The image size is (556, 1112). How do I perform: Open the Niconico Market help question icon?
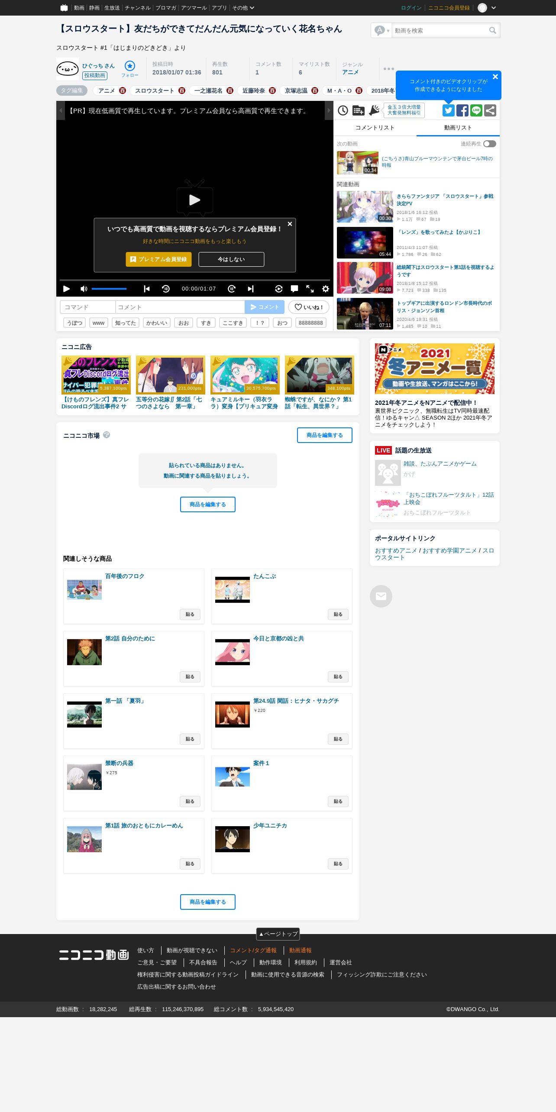[107, 435]
